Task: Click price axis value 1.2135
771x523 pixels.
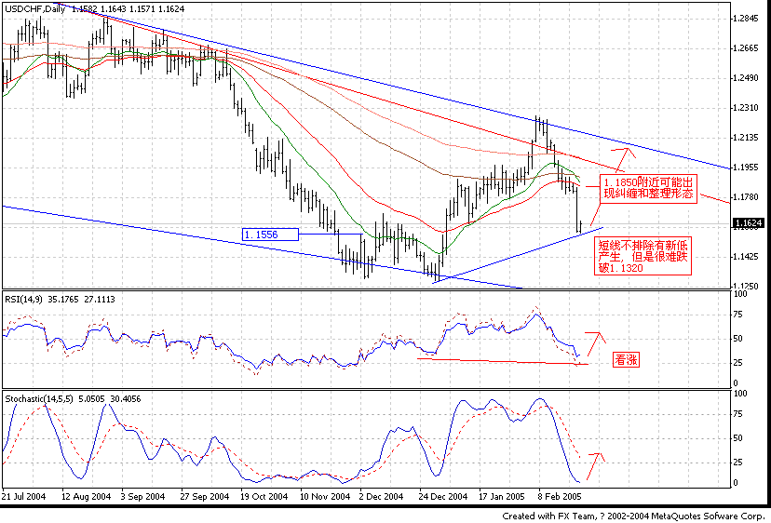Action: click(x=746, y=138)
